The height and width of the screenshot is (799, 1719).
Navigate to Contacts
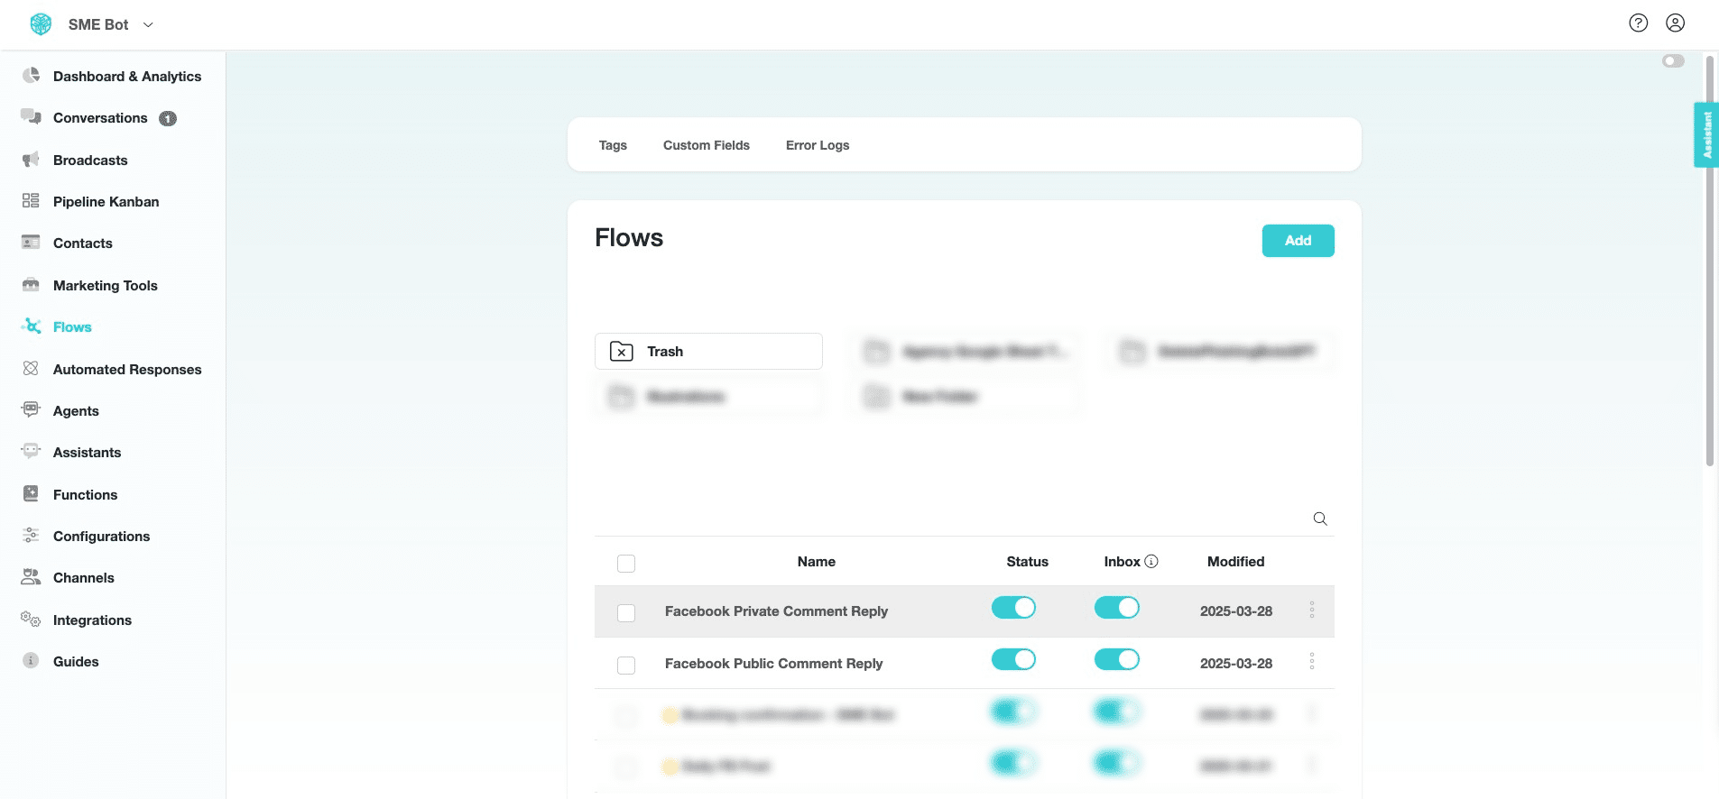click(x=83, y=243)
